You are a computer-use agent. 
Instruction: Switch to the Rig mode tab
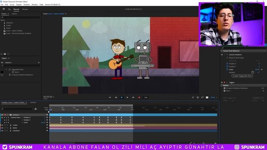pyautogui.click(x=9, y=9)
